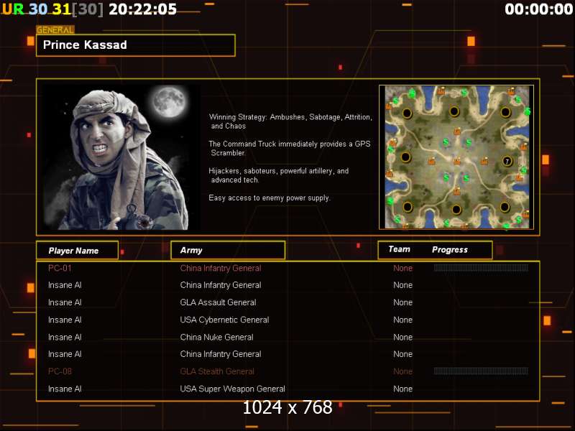
Task: Click the Hijackers, saboteurs description line
Action: point(279,175)
